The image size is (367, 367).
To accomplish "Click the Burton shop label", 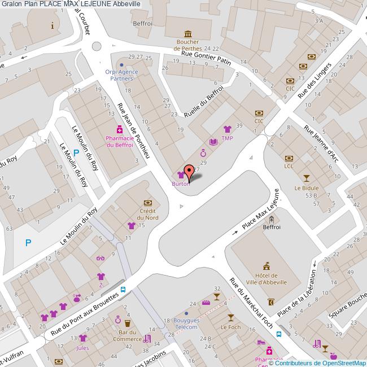I will click(x=181, y=183).
